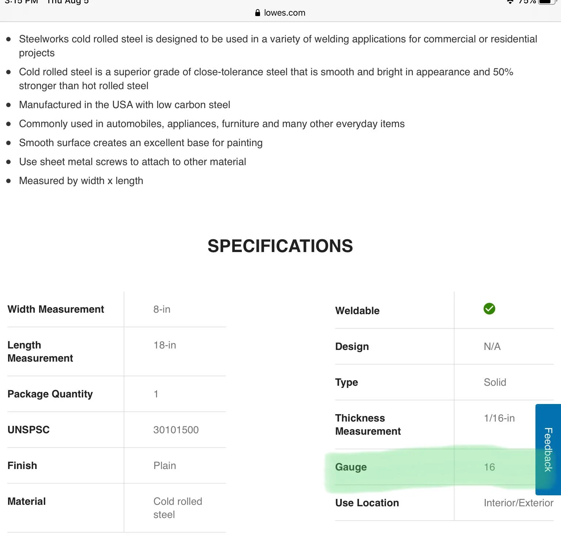Select the UNSPSC code 30101500
This screenshot has height=545, width=561.
(176, 430)
